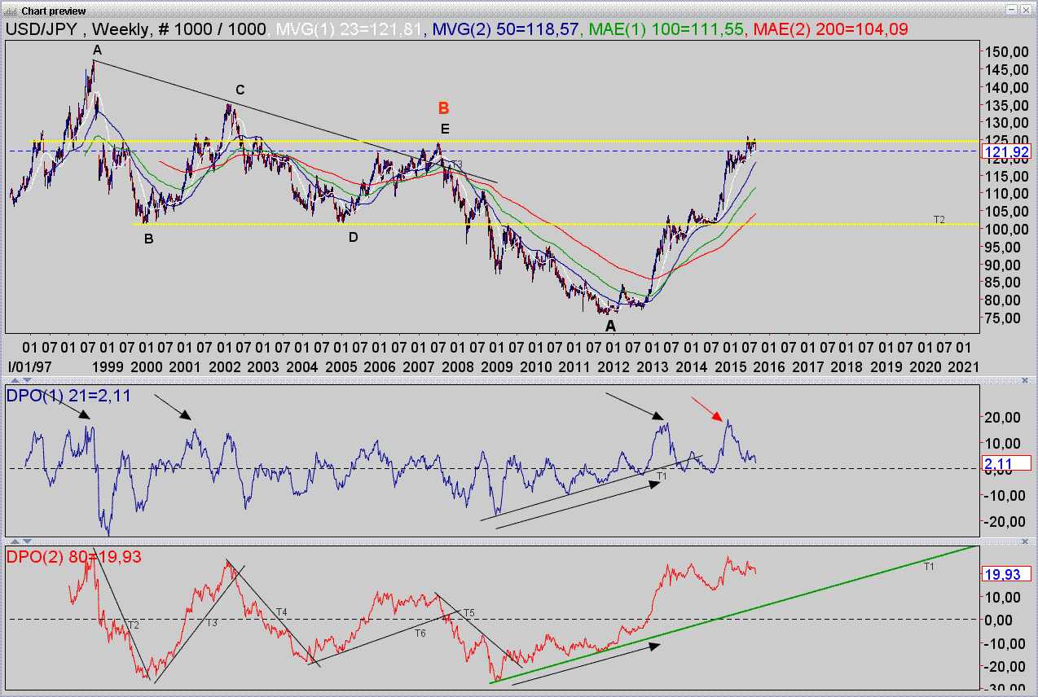Viewport: 1038px width, 697px height.
Task: Click the MVG(2) 50=118,57 legend label
Action: pyautogui.click(x=506, y=28)
